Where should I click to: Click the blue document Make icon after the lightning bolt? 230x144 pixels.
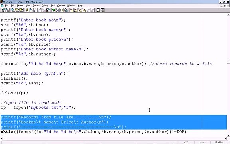[x=31, y=10]
